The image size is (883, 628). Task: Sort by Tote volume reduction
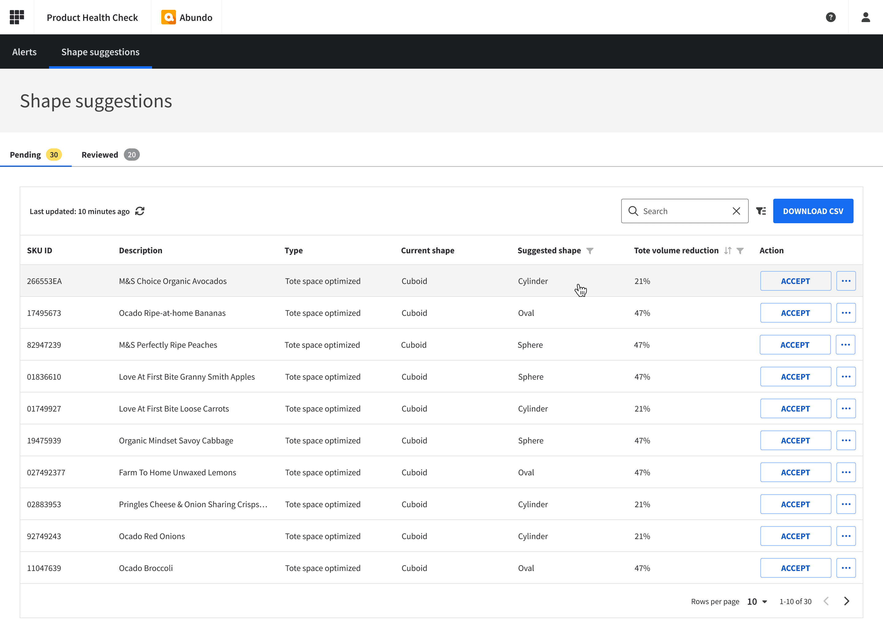pos(728,251)
